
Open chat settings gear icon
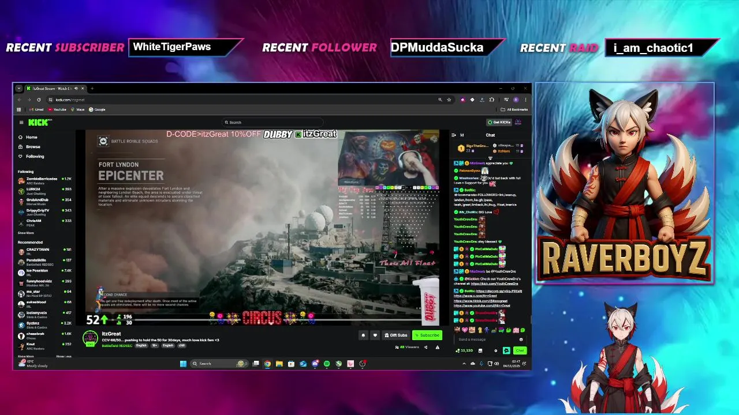pos(496,350)
